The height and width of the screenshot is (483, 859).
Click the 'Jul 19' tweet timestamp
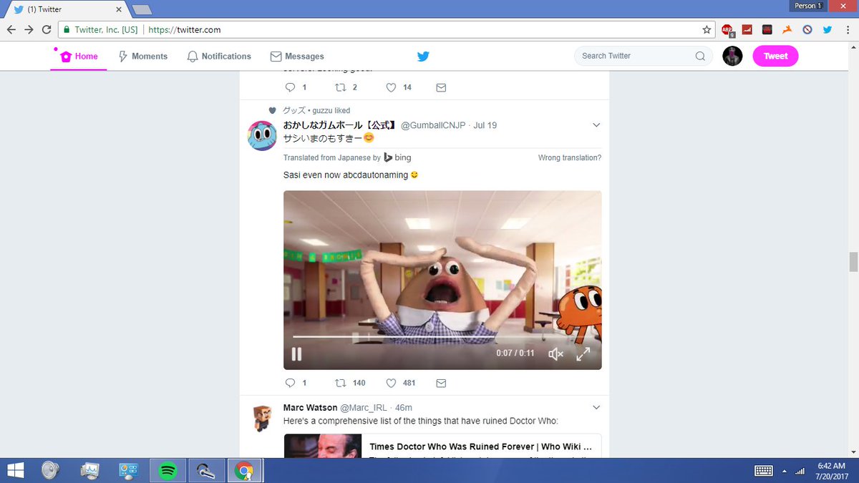[x=485, y=125]
